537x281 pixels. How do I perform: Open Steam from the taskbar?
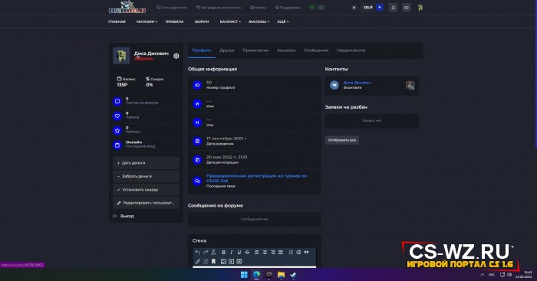point(293,275)
